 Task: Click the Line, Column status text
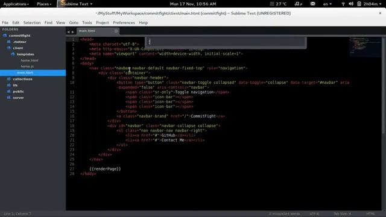click(17, 214)
